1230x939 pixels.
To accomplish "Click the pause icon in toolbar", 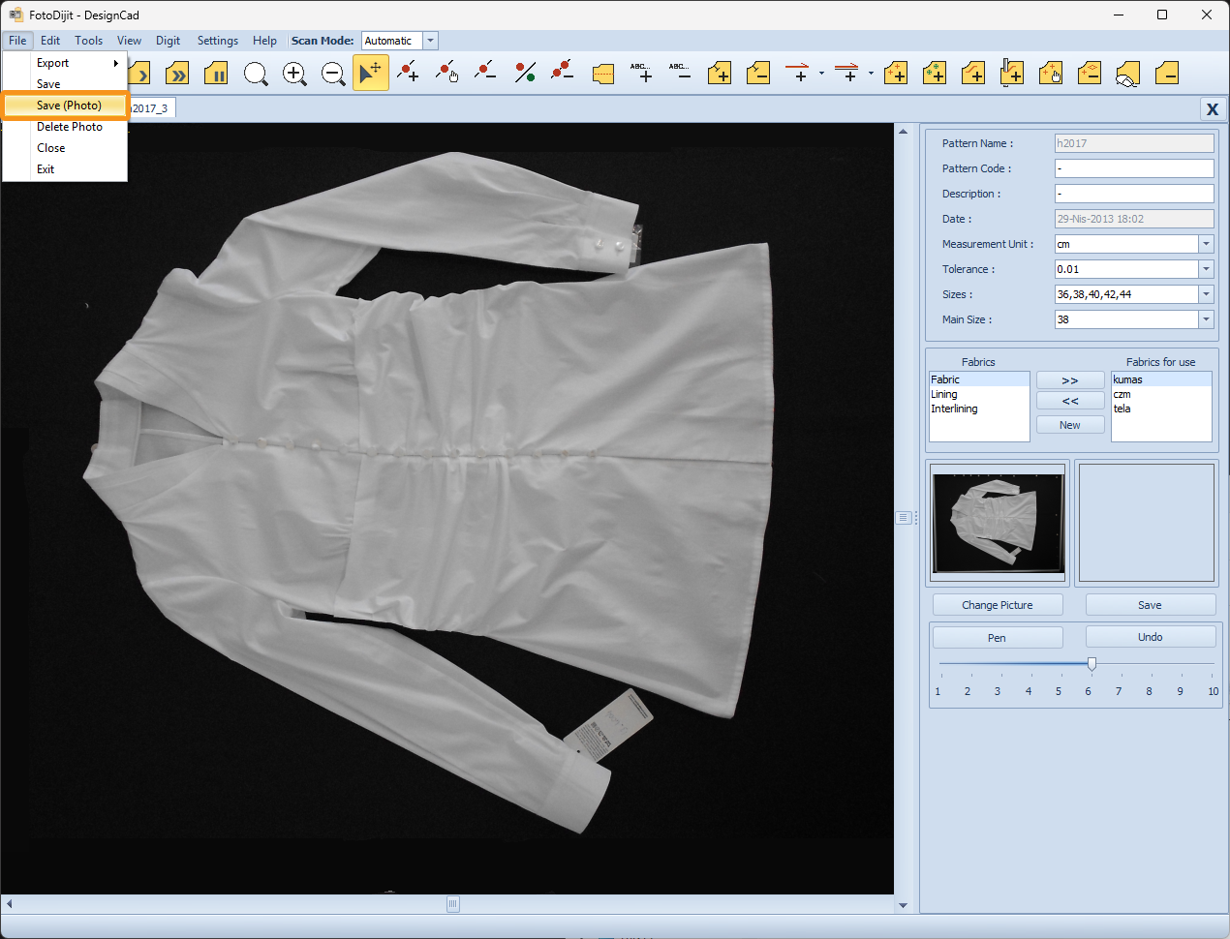I will [x=216, y=74].
